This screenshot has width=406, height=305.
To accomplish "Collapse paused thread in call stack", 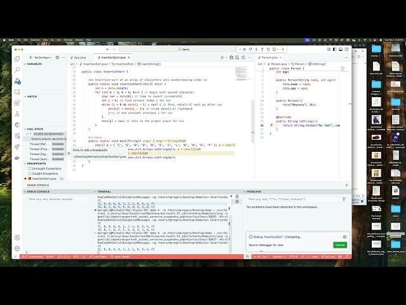I will click(27, 134).
